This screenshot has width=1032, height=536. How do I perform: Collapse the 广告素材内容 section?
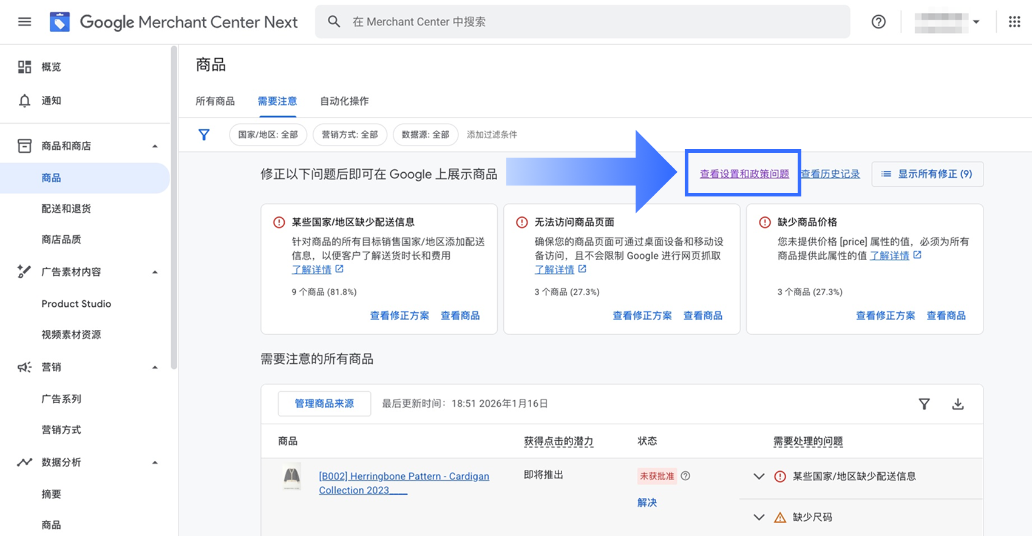[x=155, y=272]
